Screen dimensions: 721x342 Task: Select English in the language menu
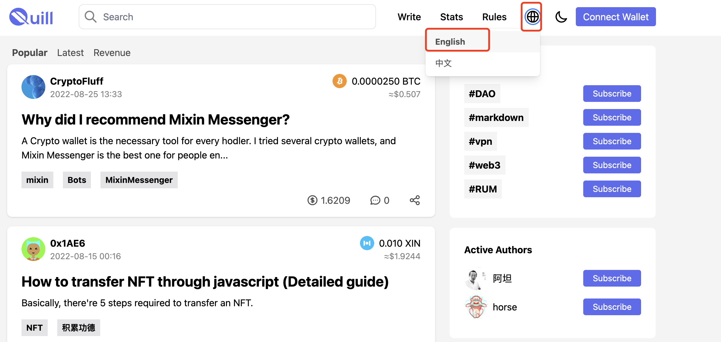(450, 41)
